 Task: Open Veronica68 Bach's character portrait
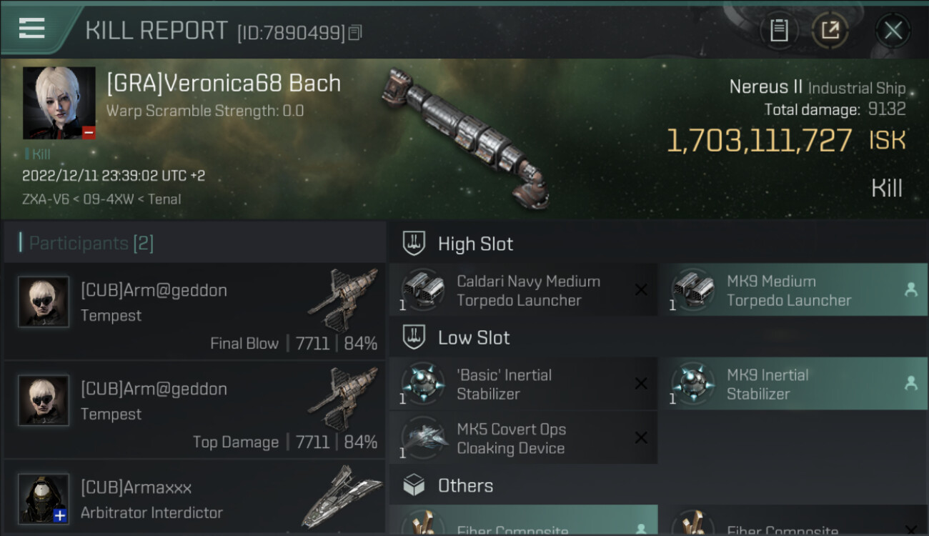[x=59, y=103]
